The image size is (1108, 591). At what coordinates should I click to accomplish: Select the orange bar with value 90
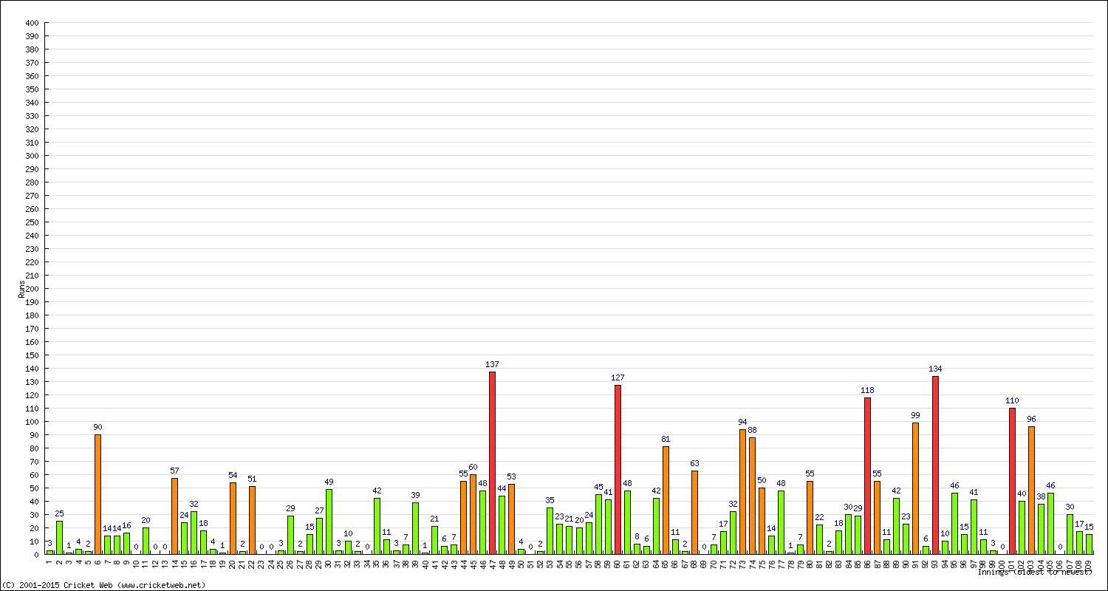98,494
